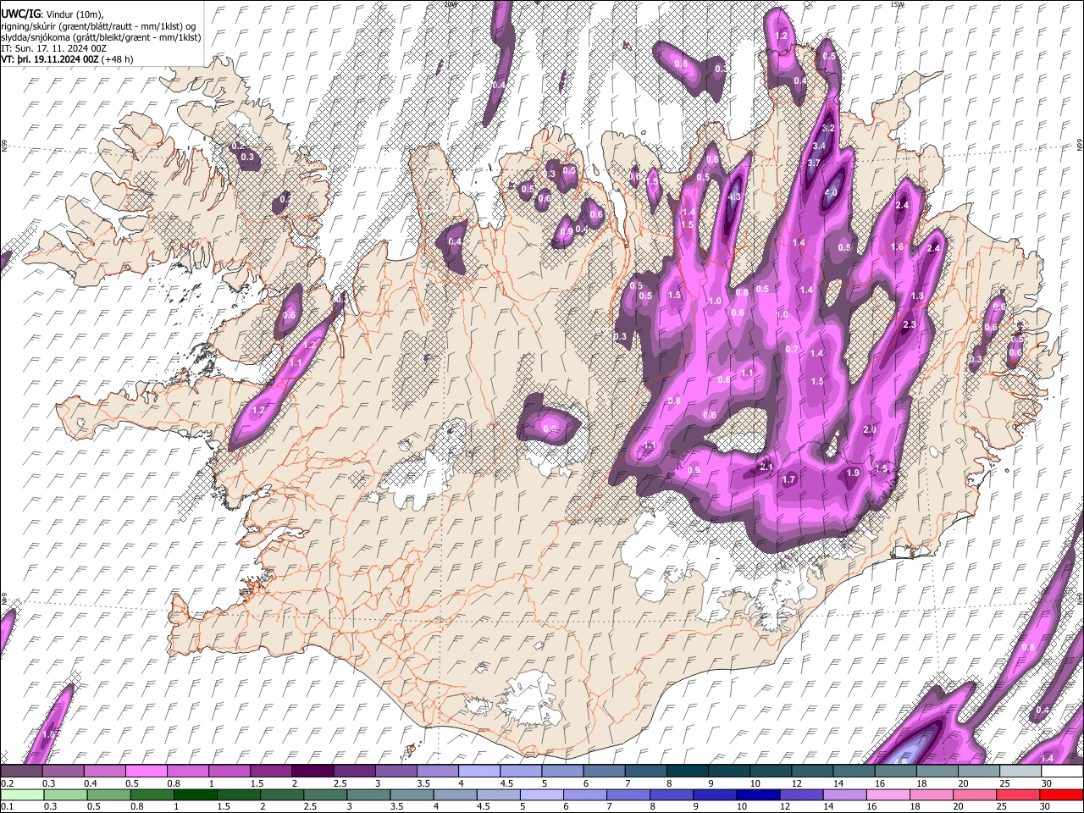Click the 4.0 precipitation value on the map
This screenshot has width=1084, height=813.
831,192
